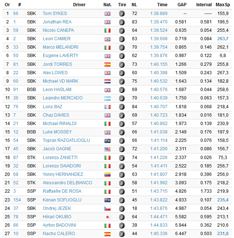This screenshot has width=234, height=238.
Task: Click the Colombian flag for Yonny HERNANDEZ
Action: tap(107, 174)
